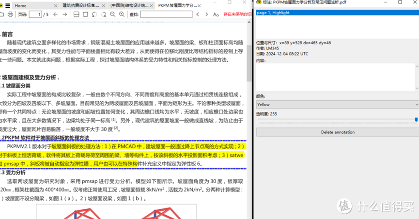Rotate page counterclockwise
Viewport: 419px width, 219px height.
[94, 15]
